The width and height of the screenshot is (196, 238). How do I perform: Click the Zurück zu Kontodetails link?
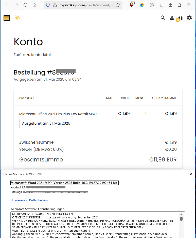click(x=33, y=55)
